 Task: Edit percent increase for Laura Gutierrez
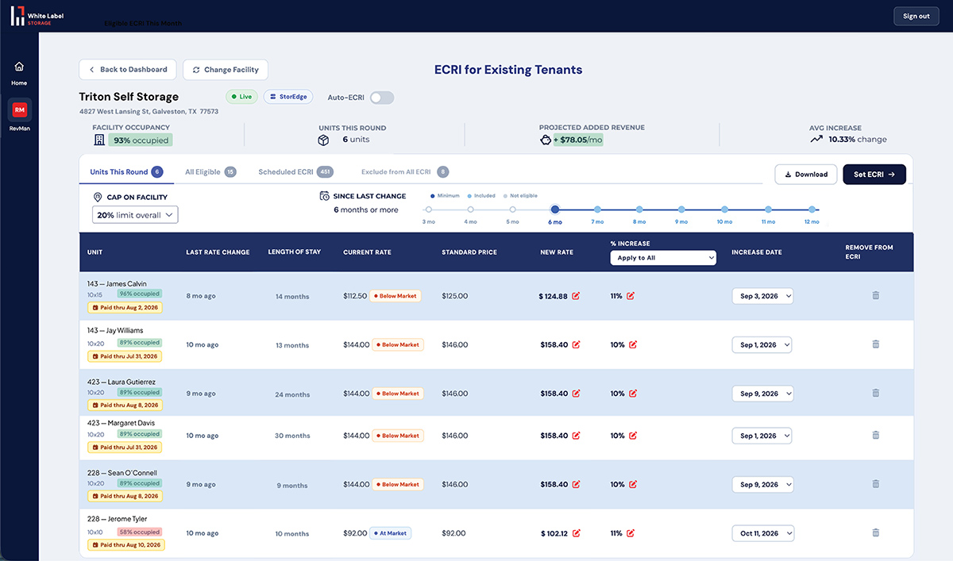(x=632, y=394)
